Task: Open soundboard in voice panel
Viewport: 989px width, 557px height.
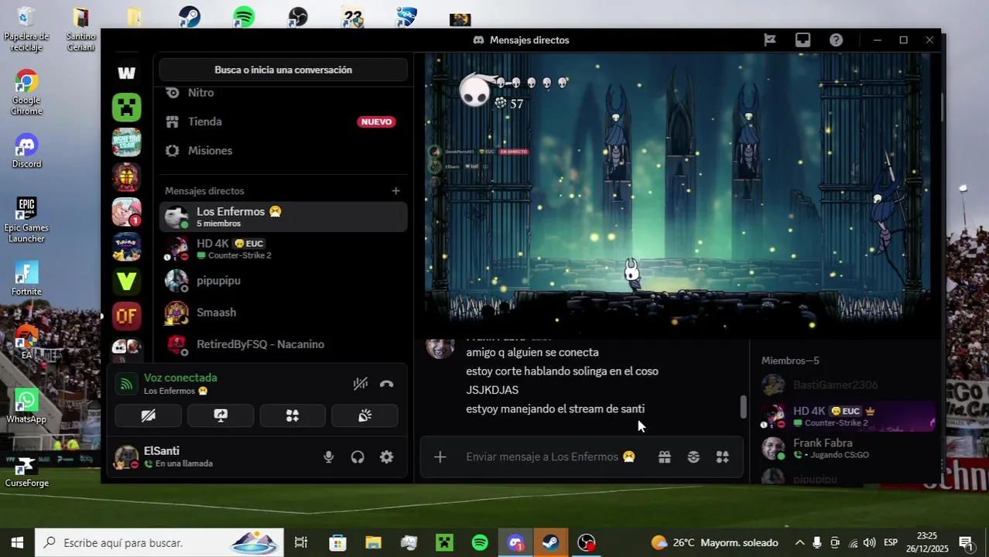Action: (x=364, y=415)
